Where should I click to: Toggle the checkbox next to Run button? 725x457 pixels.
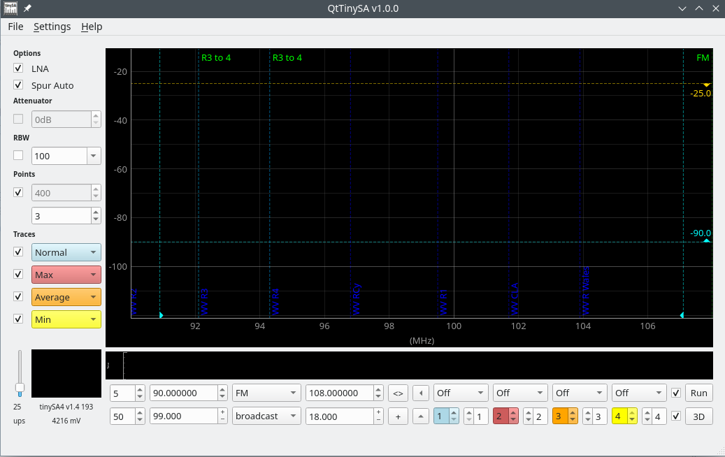pyautogui.click(x=676, y=393)
